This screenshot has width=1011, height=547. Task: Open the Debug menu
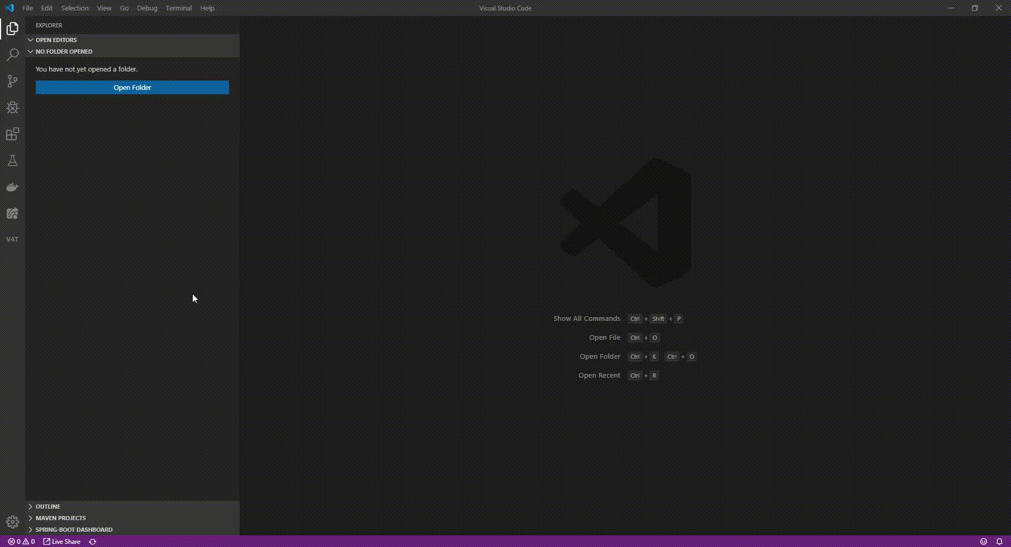147,8
